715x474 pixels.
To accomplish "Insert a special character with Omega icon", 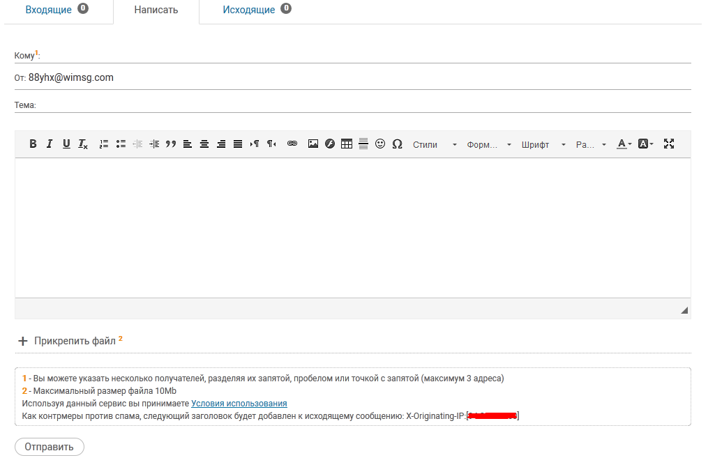I will pos(398,144).
